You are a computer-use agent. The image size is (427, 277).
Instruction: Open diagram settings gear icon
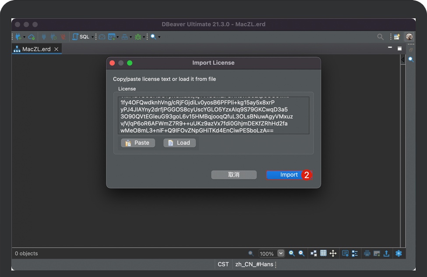pyautogui.click(x=398, y=253)
